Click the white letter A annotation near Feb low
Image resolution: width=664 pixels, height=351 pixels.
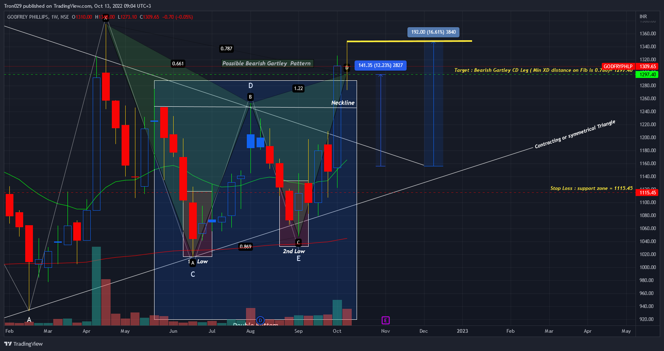(29, 320)
